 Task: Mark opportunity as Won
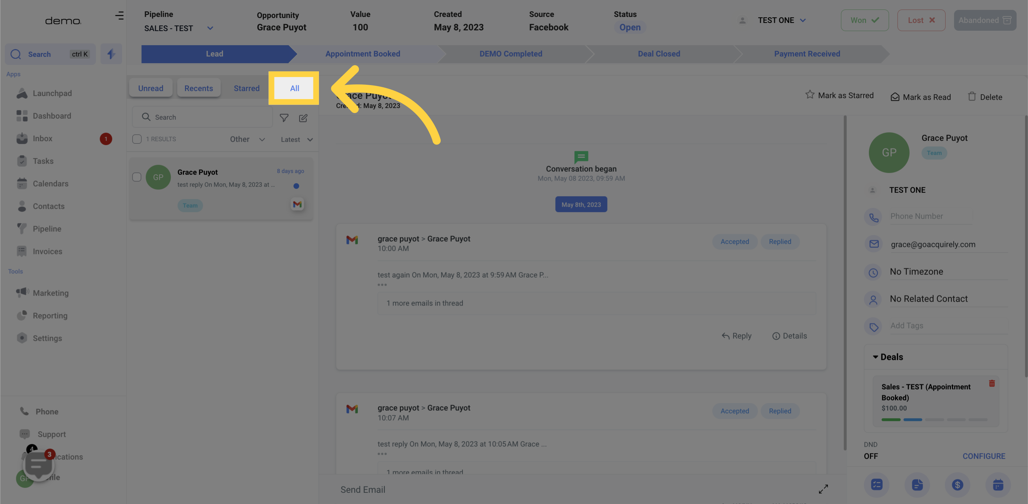(864, 20)
